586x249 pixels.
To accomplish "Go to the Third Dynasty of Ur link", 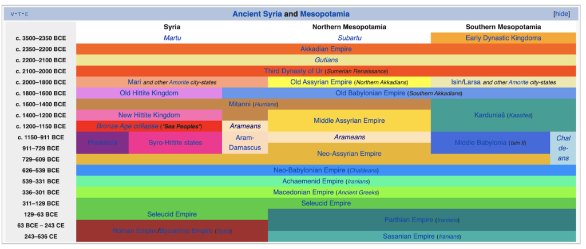I will (293, 71).
